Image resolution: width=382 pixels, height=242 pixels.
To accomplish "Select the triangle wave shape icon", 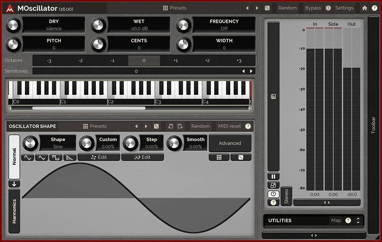I will [42, 157].
